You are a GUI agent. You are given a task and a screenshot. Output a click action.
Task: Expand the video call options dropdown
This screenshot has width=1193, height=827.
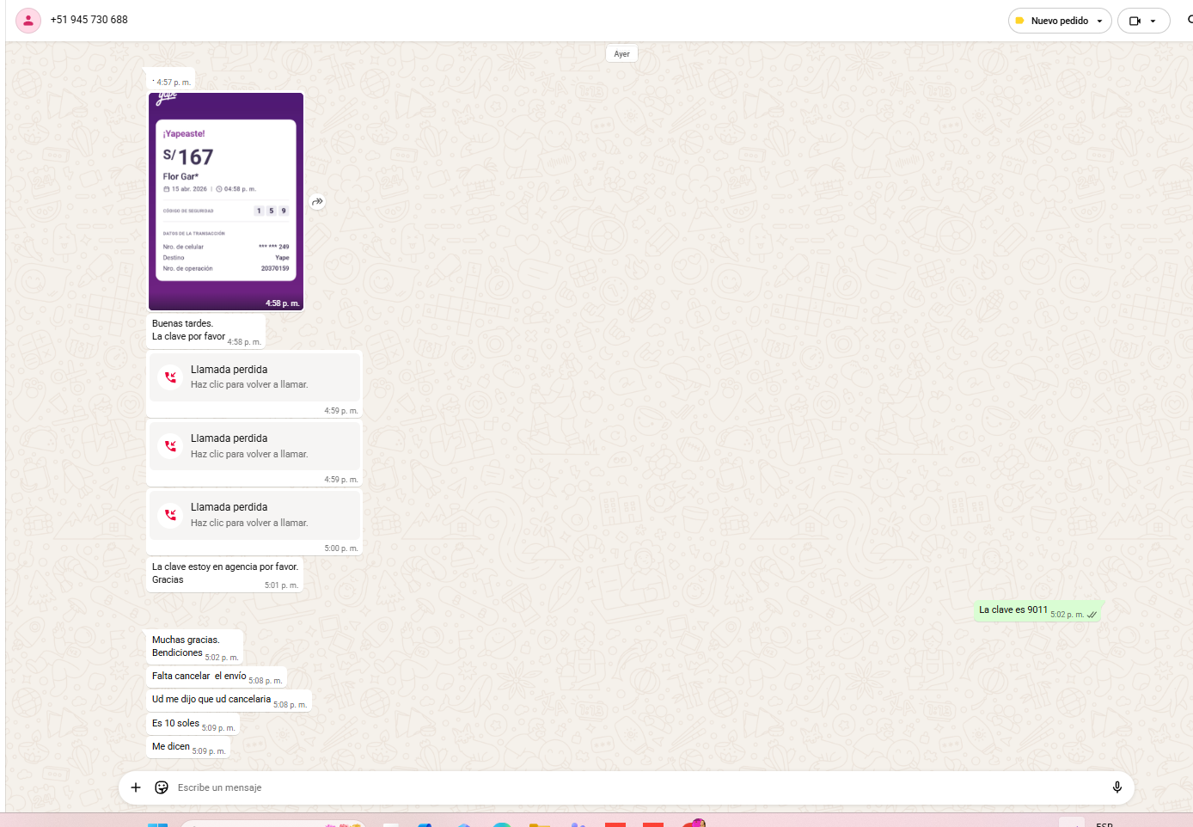(x=1153, y=21)
